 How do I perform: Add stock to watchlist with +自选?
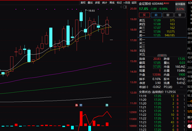coord(127,2)
